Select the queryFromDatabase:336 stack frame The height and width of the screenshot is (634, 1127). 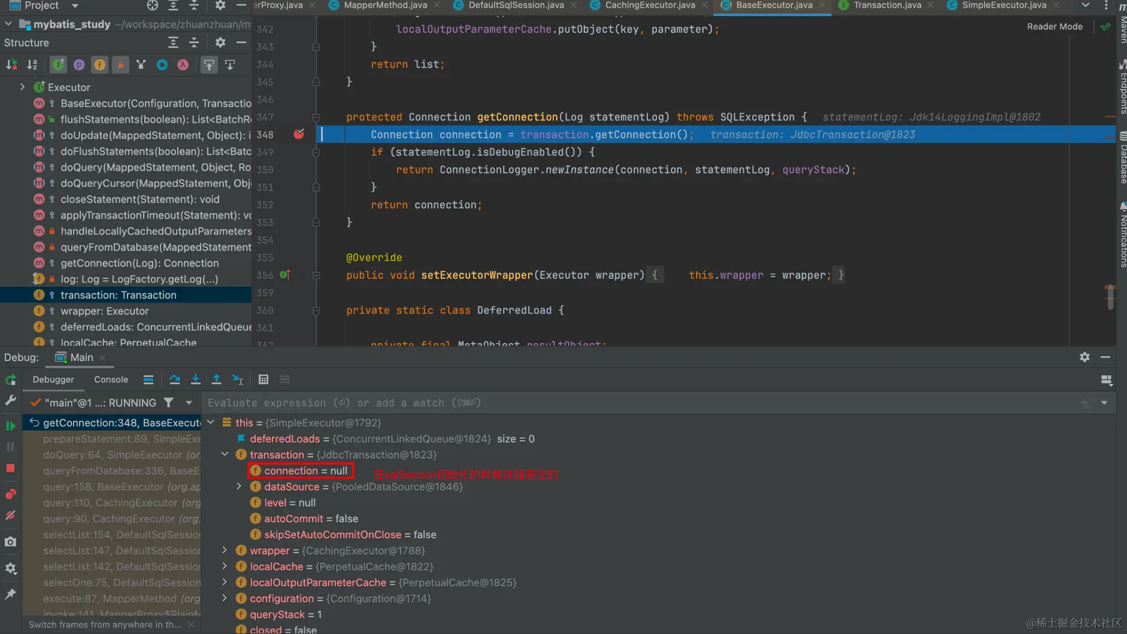[x=112, y=471]
